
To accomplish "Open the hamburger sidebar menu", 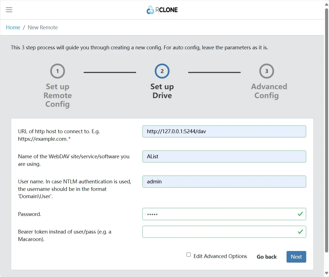I will click(9, 10).
